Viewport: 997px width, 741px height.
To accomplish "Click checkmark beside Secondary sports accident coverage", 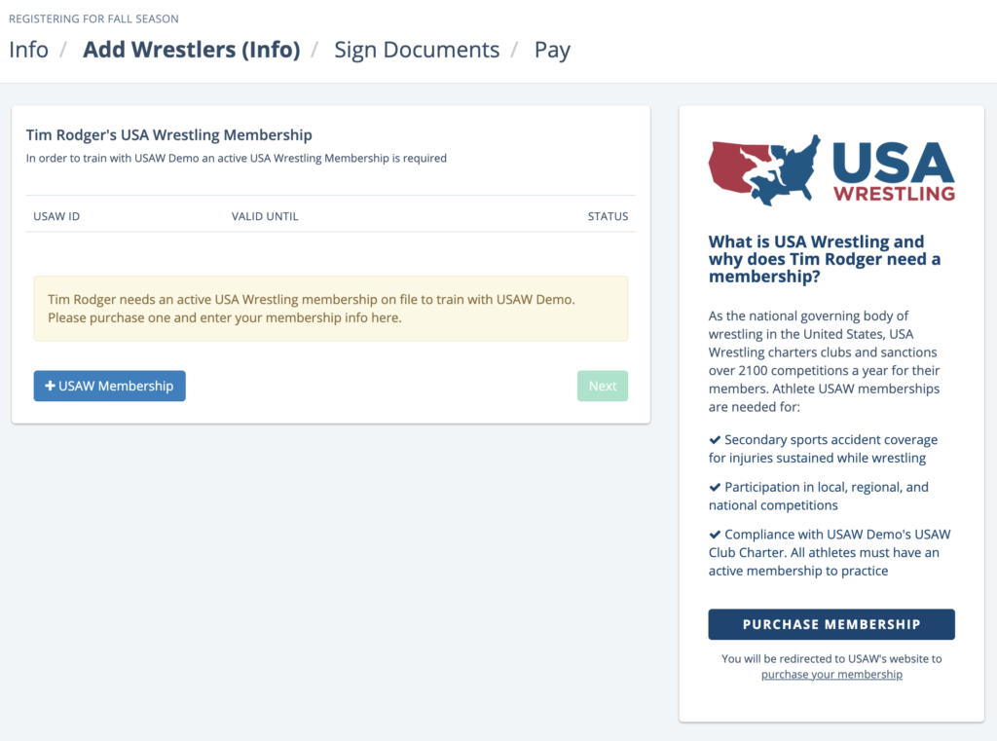I will click(x=715, y=439).
